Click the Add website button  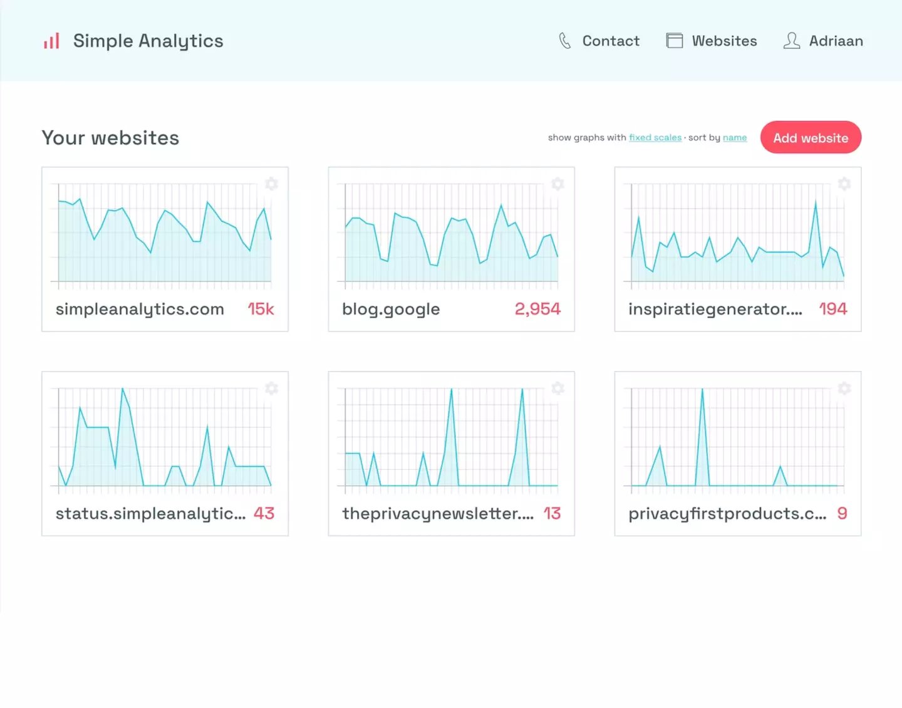point(811,137)
